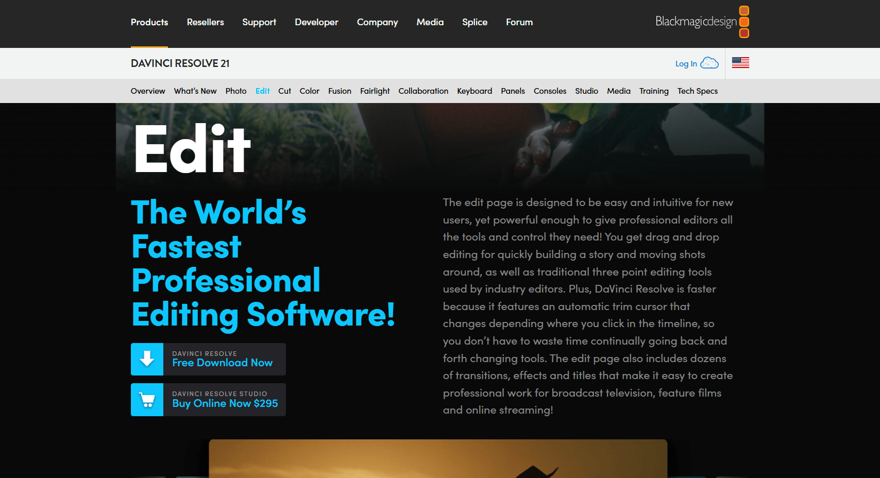The image size is (880, 478).
Task: Select Company in the top navigation
Action: pyautogui.click(x=378, y=22)
